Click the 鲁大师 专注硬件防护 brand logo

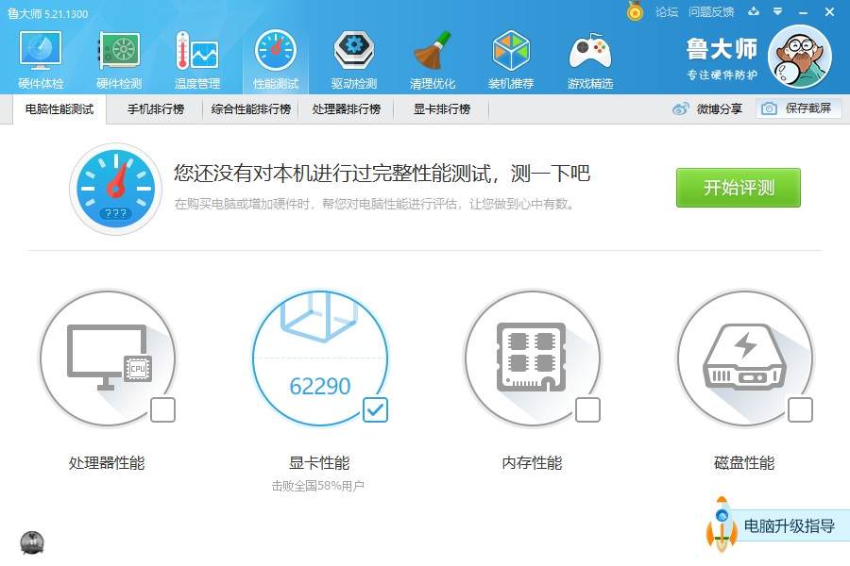722,58
